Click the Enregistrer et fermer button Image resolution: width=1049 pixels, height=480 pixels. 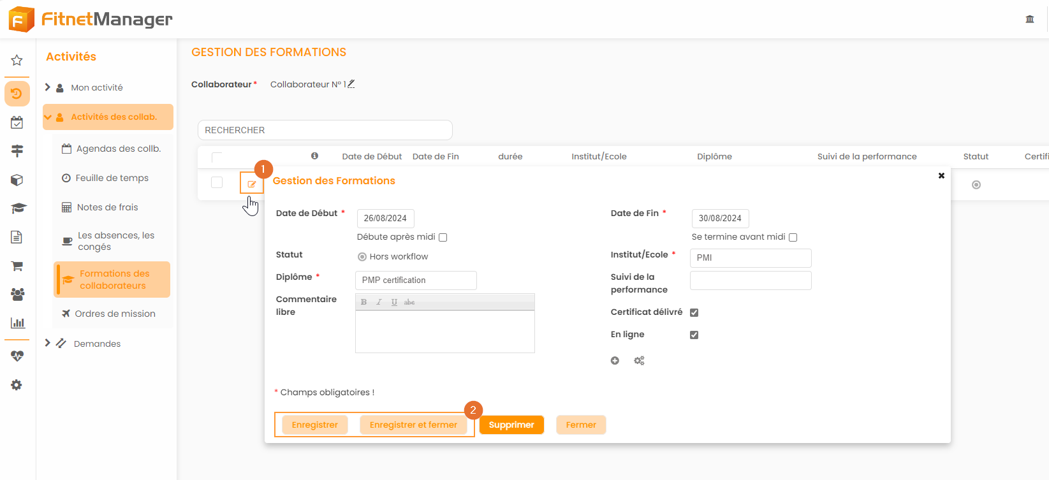(413, 425)
